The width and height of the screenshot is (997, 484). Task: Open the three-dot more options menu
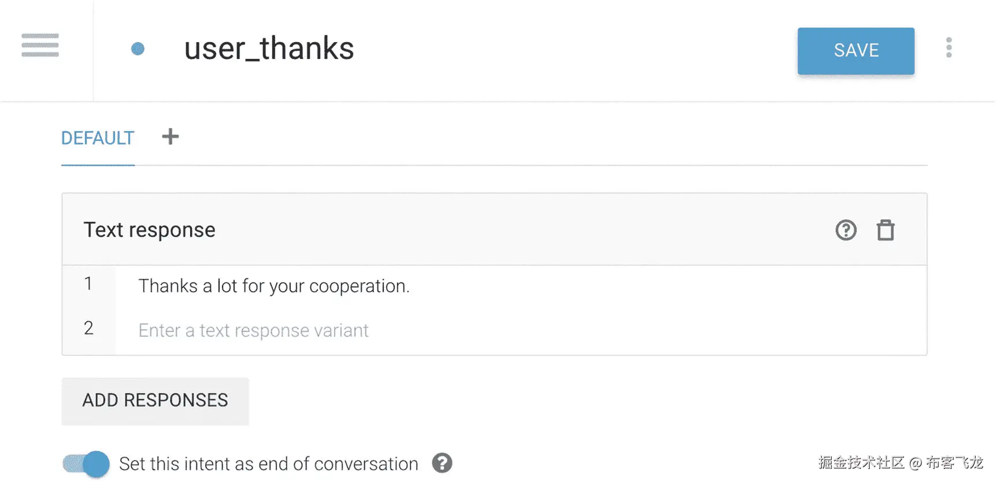click(x=948, y=48)
